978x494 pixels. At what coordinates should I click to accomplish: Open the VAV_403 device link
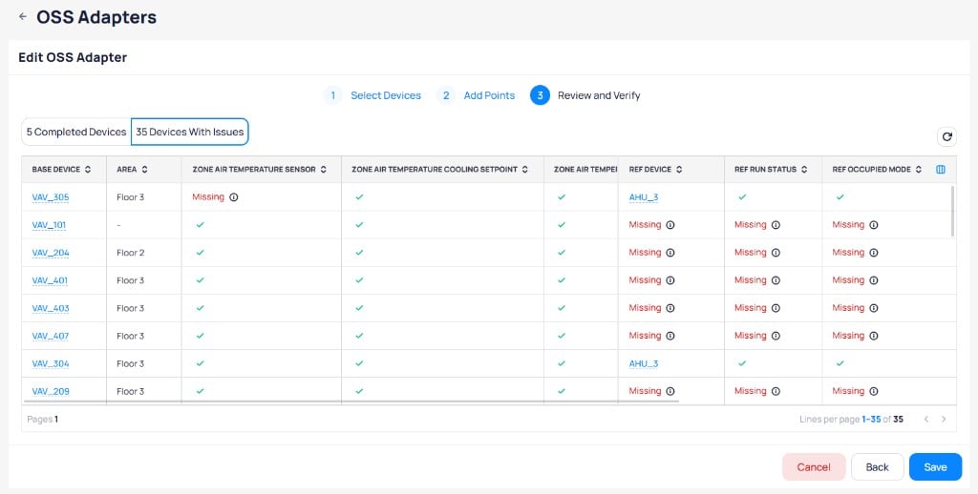(x=51, y=308)
